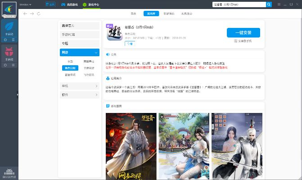
Task: Expand the 单机 category chevron
Action: pyautogui.click(x=96, y=86)
